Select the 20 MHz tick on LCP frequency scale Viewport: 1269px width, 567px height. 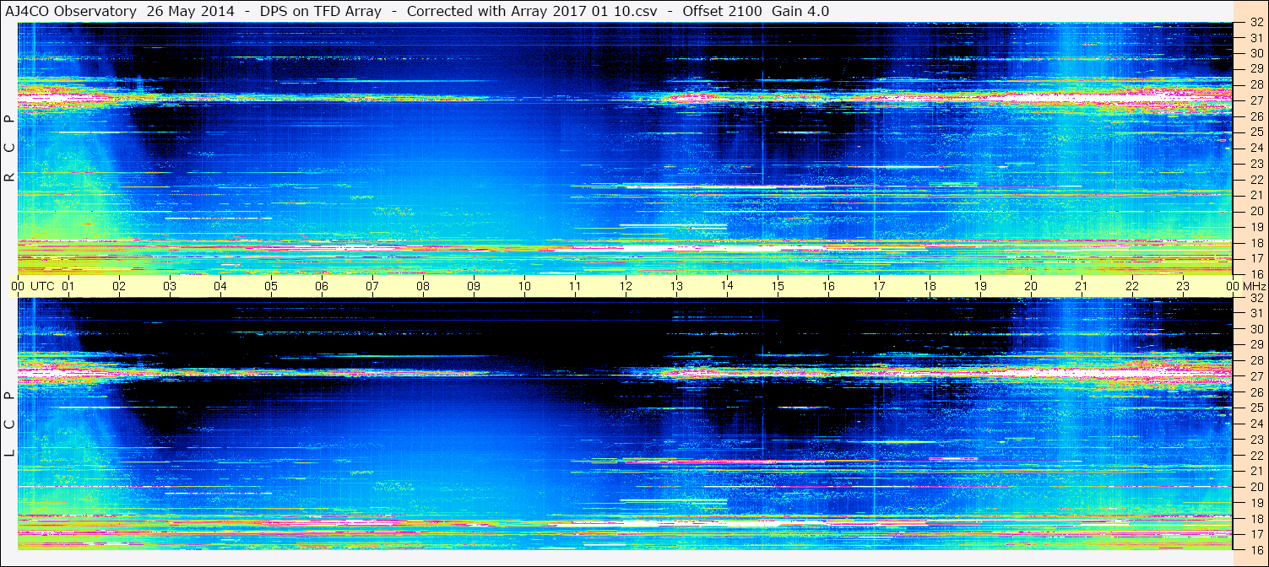pyautogui.click(x=1255, y=487)
